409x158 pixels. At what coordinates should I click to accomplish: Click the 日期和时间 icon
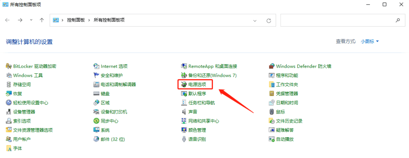tap(272, 102)
